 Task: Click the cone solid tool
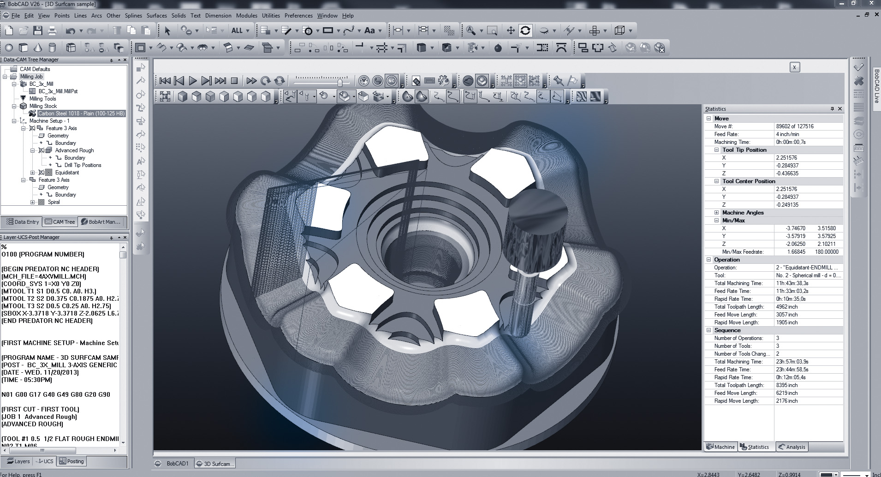pos(38,48)
